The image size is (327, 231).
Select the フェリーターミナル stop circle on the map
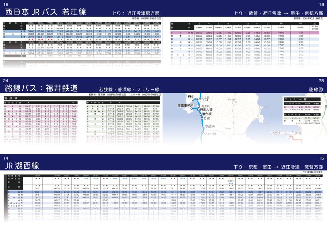pos(290,137)
